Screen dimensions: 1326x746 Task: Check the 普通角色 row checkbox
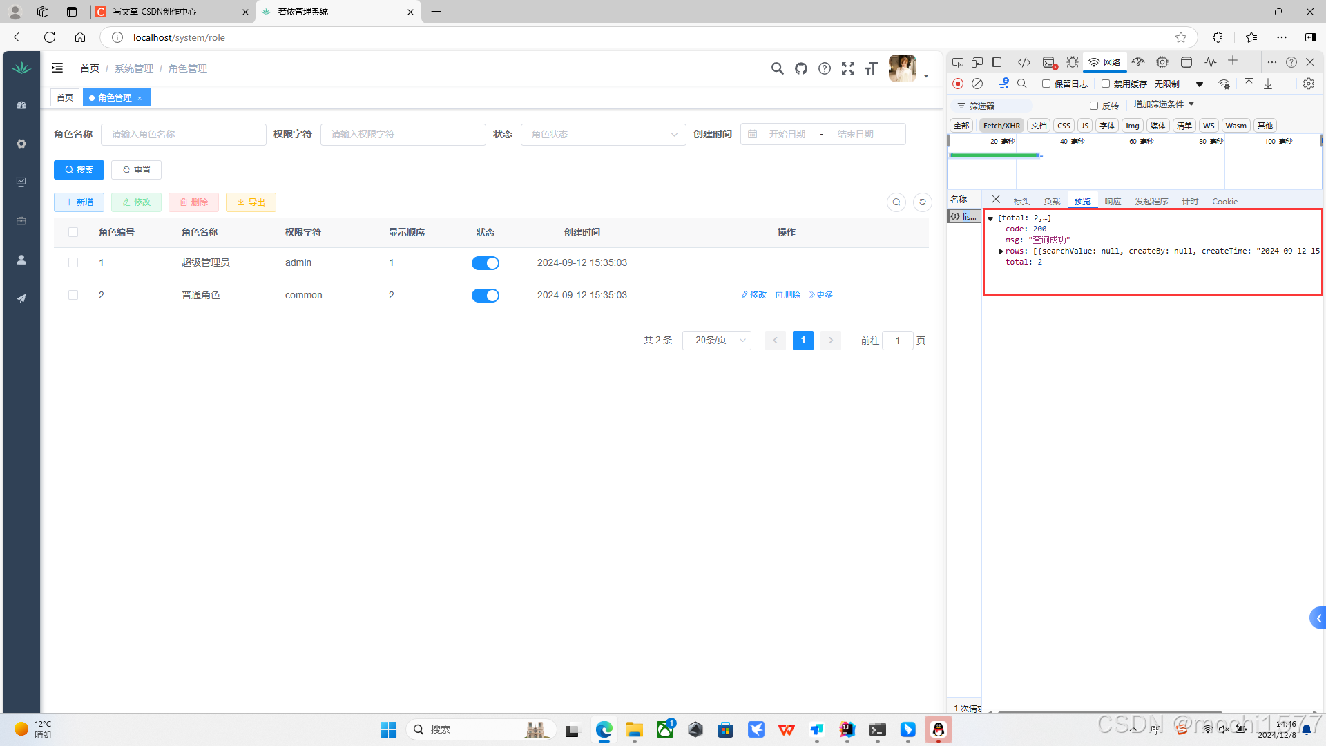73,295
